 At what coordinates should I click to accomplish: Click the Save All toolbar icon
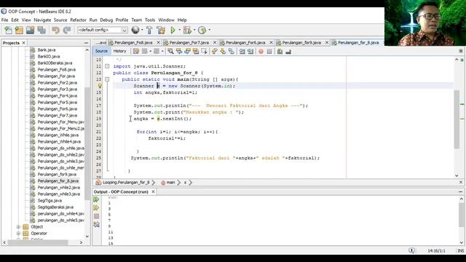pyautogui.click(x=42, y=30)
